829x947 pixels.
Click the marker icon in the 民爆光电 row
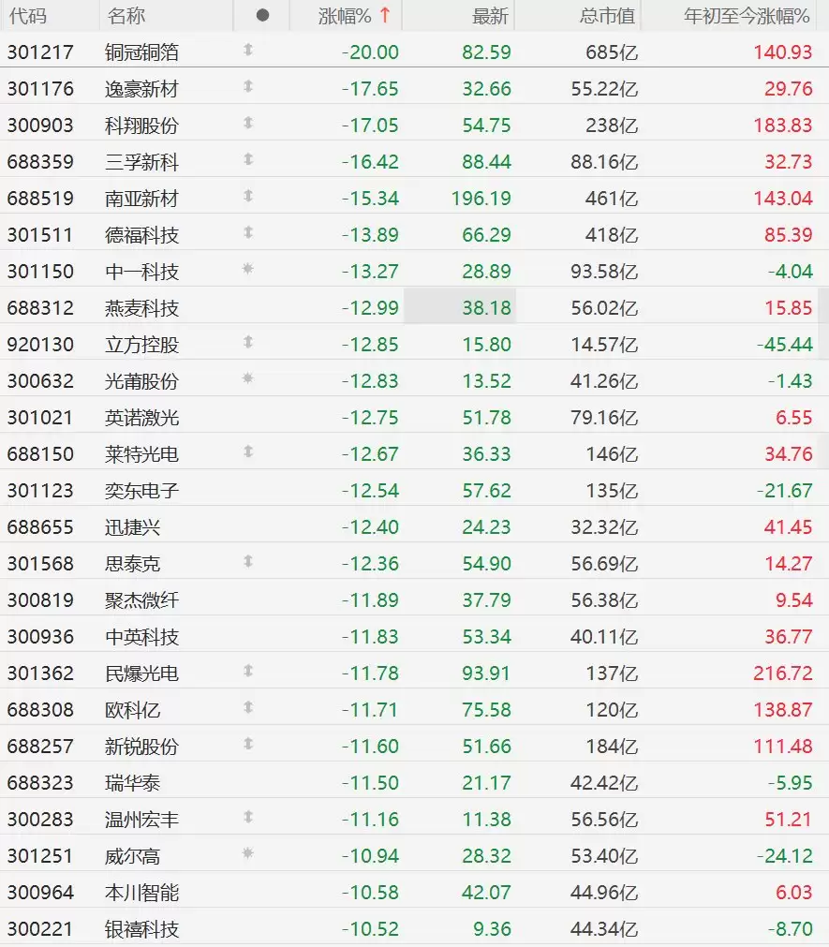pos(247,671)
